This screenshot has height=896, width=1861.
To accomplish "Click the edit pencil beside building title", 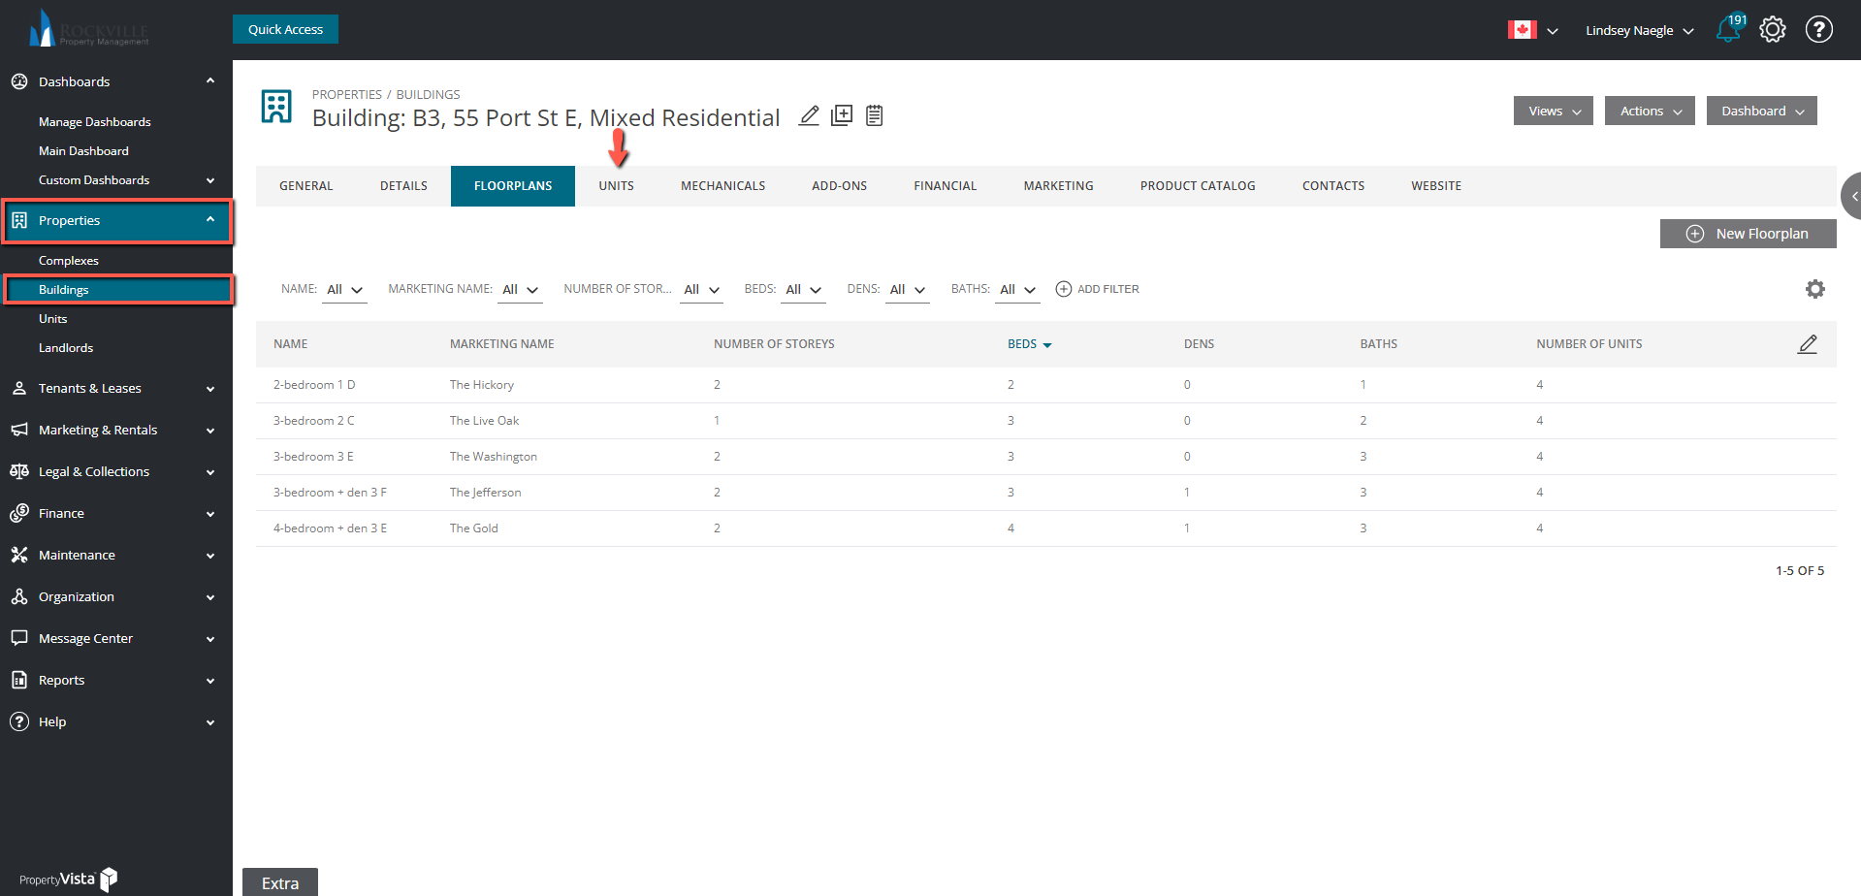I will coord(809,116).
